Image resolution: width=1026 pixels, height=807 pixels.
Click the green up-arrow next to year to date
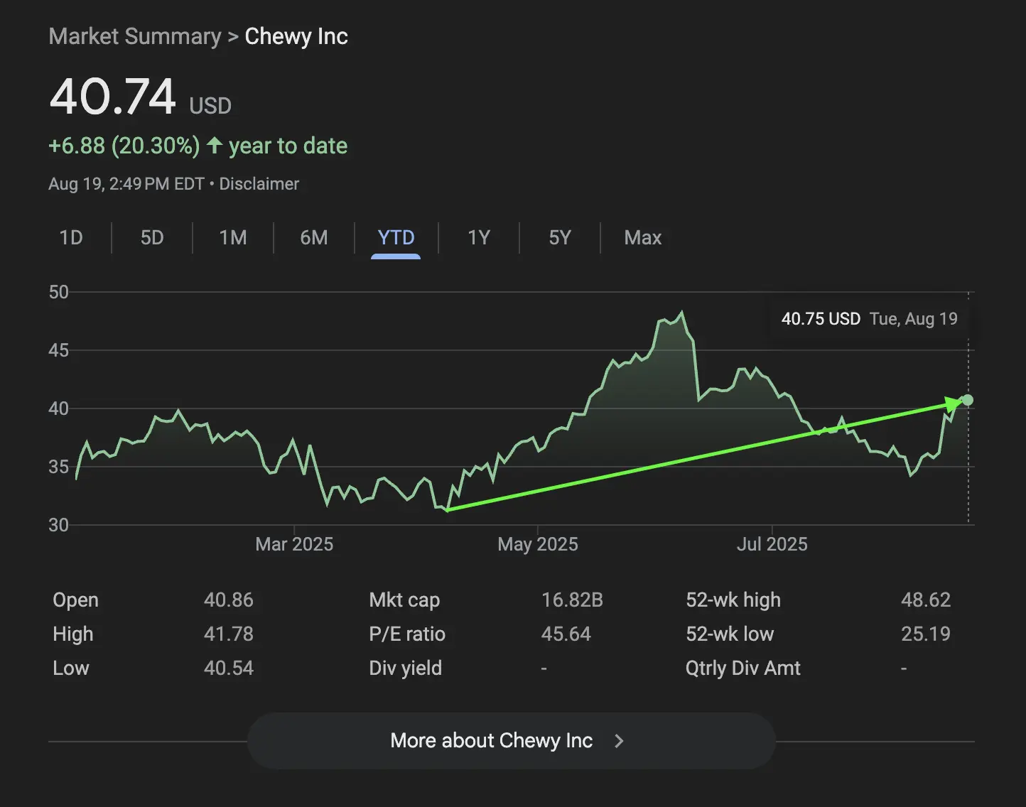pyautogui.click(x=215, y=145)
